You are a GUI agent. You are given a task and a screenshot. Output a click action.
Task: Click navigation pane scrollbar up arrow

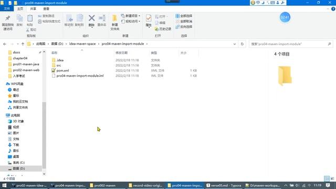[x=44, y=52]
